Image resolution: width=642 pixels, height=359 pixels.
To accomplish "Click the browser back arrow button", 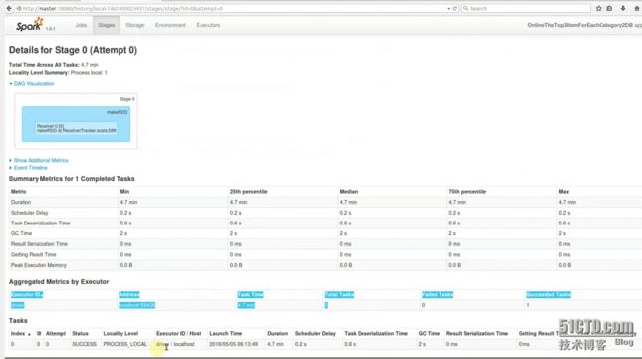I will 9,8.
